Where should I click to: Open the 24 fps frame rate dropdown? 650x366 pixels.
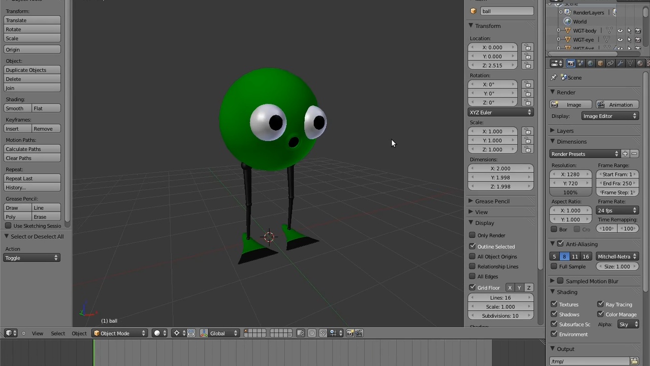click(616, 210)
